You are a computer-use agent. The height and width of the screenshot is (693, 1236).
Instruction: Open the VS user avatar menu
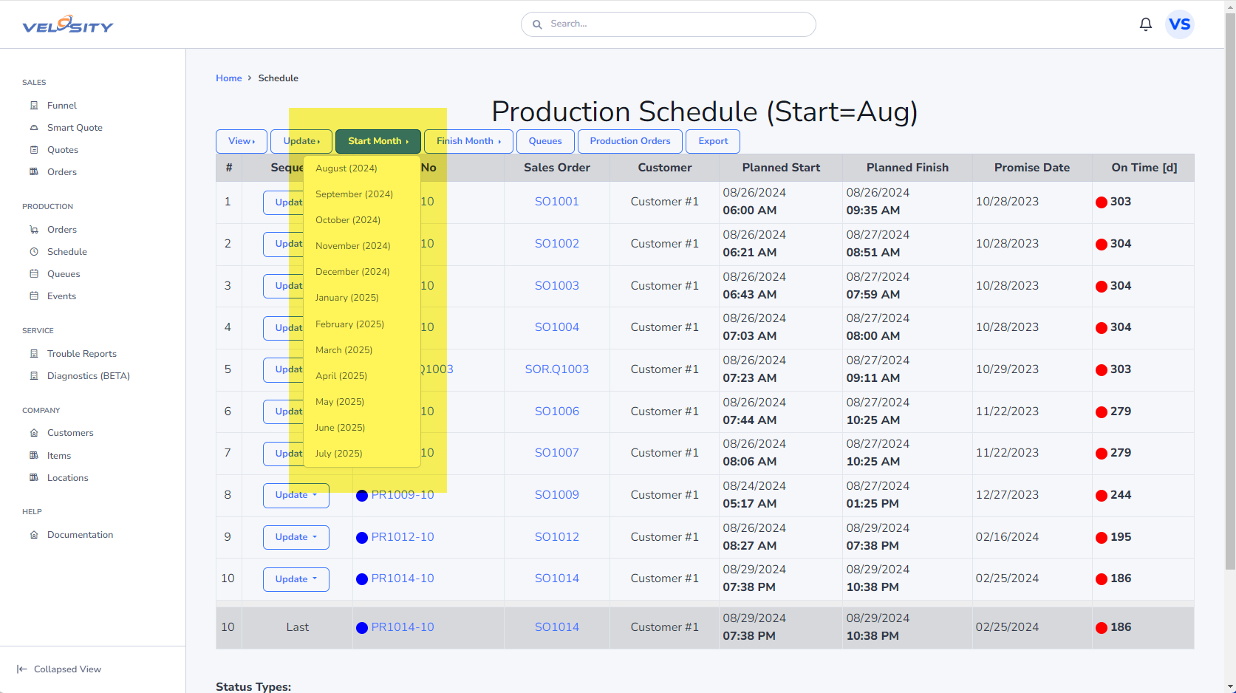1179,24
